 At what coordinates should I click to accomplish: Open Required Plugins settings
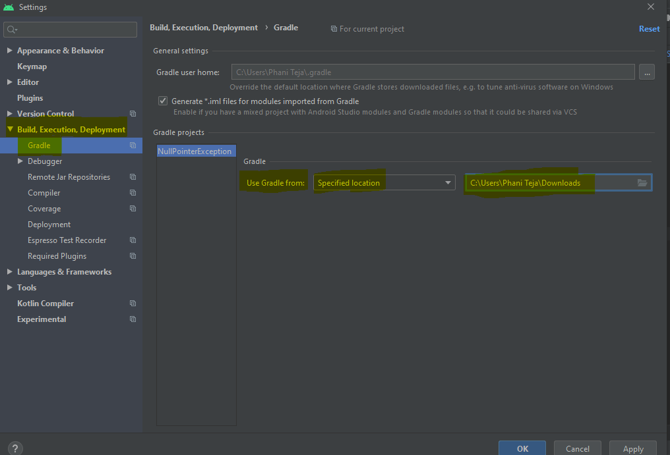(x=57, y=255)
